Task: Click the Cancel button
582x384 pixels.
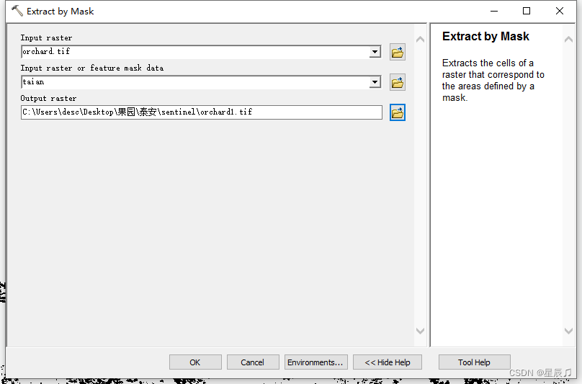Action: [x=253, y=362]
